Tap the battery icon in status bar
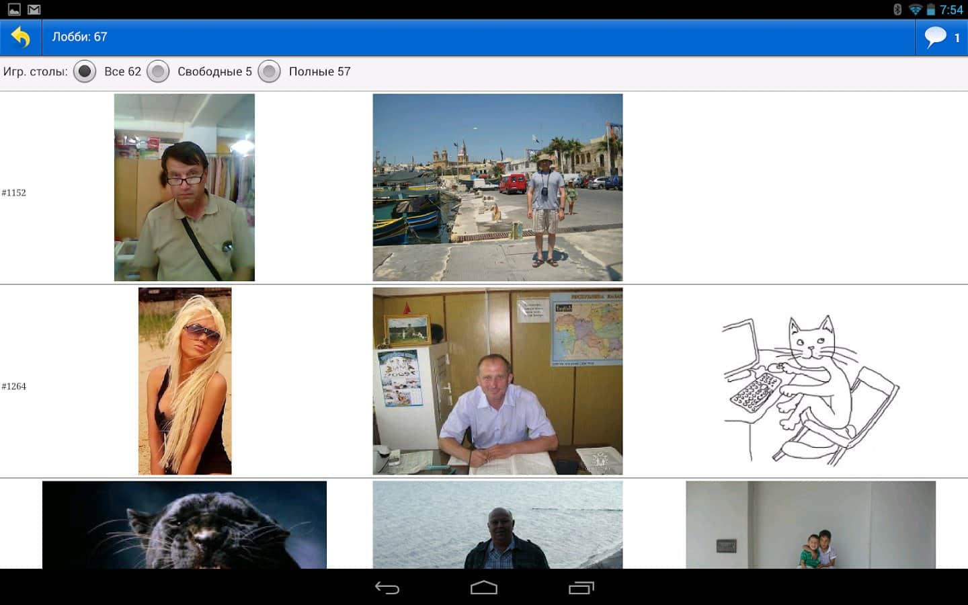This screenshot has width=968, height=605. [x=930, y=9]
